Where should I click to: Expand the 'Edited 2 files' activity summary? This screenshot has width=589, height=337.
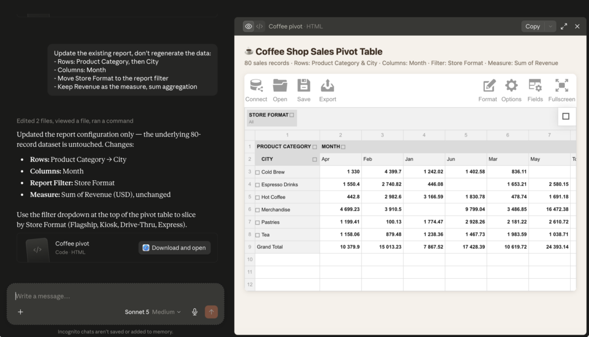(x=75, y=121)
